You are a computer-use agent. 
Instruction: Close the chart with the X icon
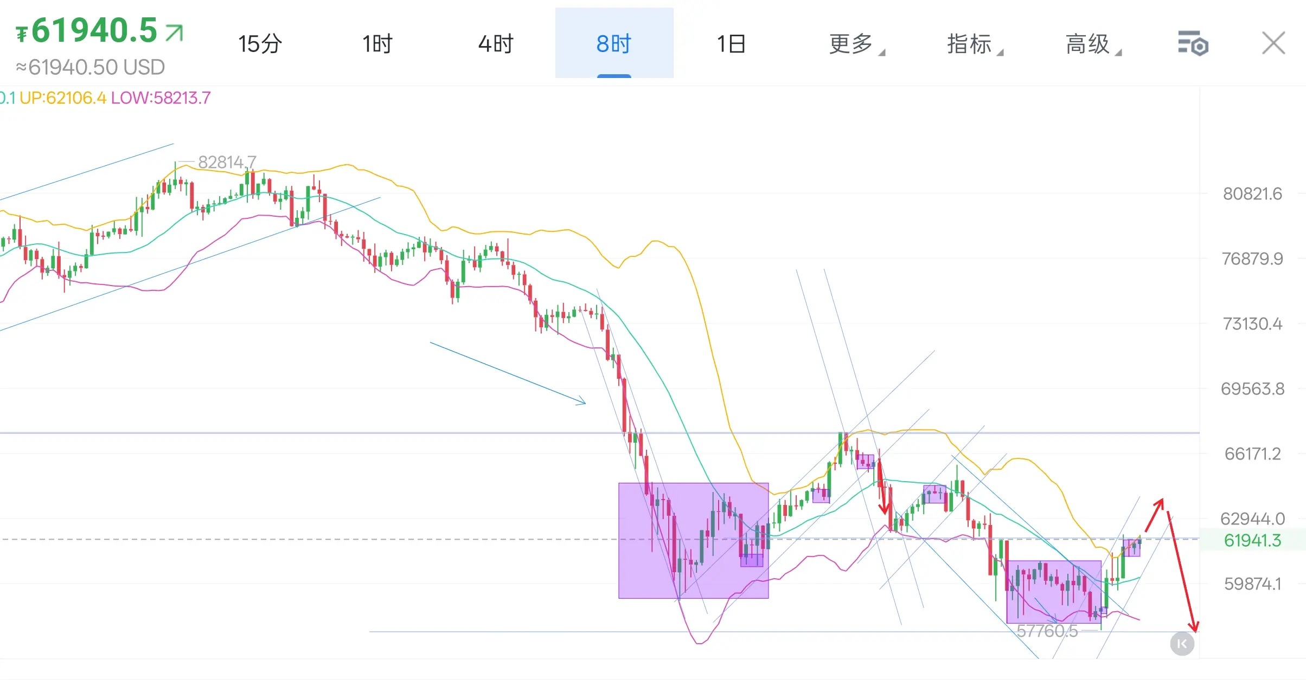click(1273, 43)
